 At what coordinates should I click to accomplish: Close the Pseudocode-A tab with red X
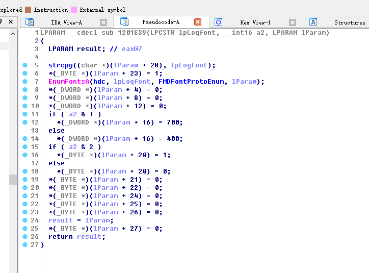198,22
